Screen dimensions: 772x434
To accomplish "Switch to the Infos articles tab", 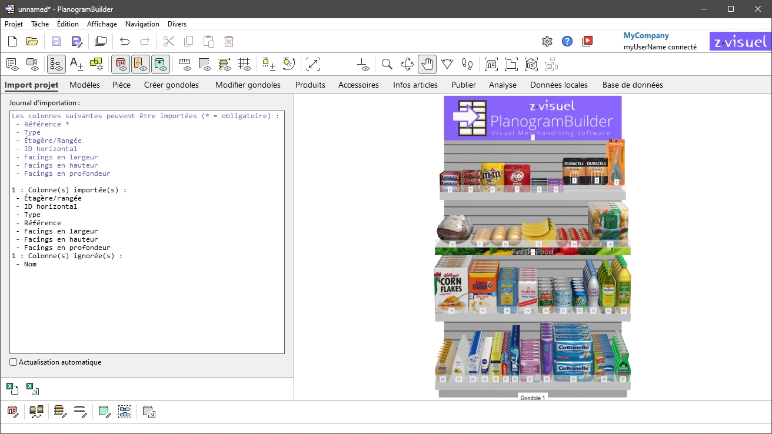I will pos(415,85).
